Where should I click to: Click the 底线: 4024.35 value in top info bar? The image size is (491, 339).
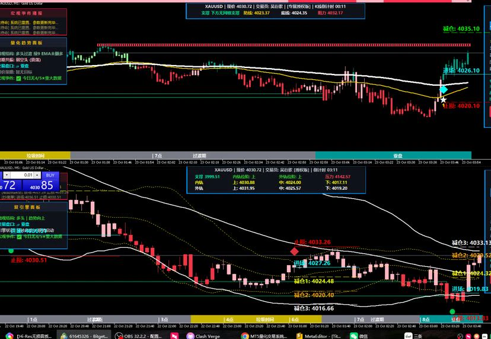(294, 13)
